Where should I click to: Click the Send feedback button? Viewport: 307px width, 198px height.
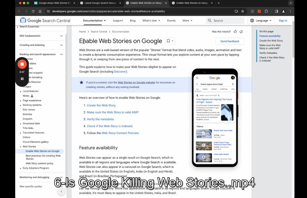pos(230,41)
